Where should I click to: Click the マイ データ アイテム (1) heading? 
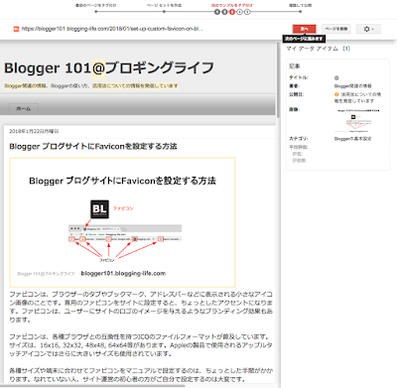pos(319,49)
